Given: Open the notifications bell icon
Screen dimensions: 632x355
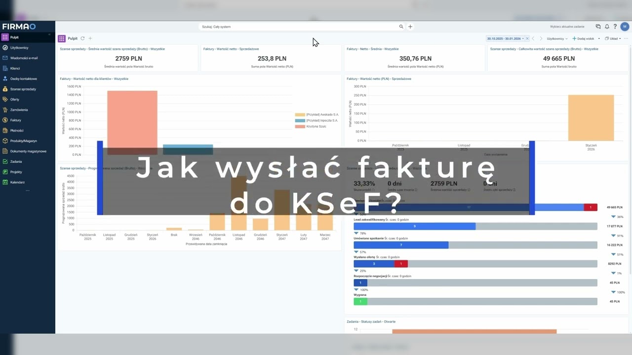Looking at the screenshot, I should [607, 27].
